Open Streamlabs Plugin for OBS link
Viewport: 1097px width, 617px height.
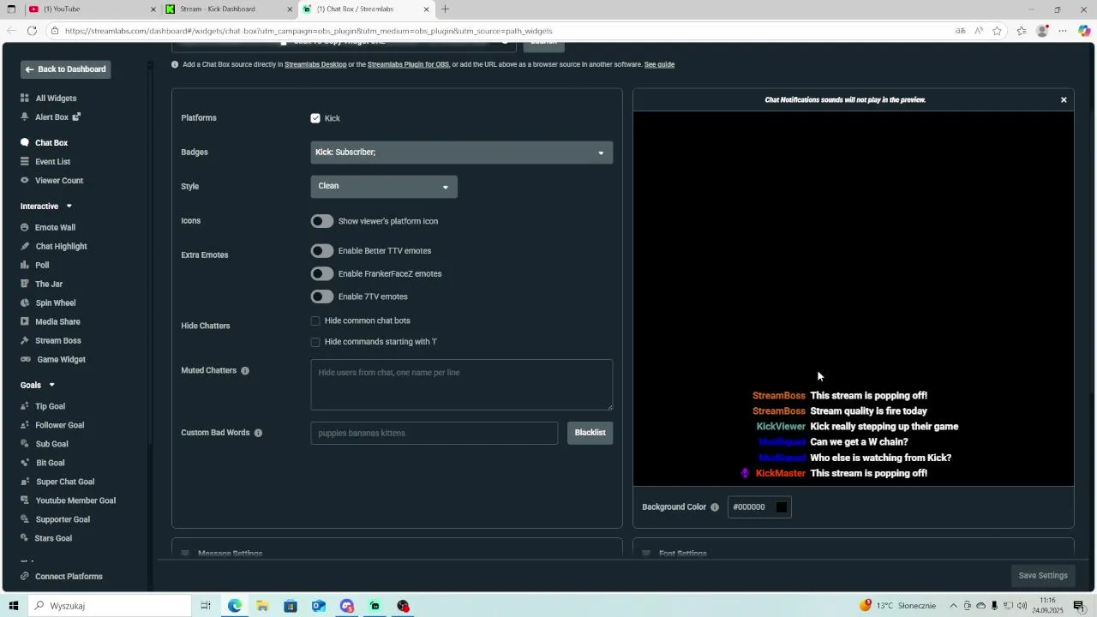pyautogui.click(x=408, y=65)
